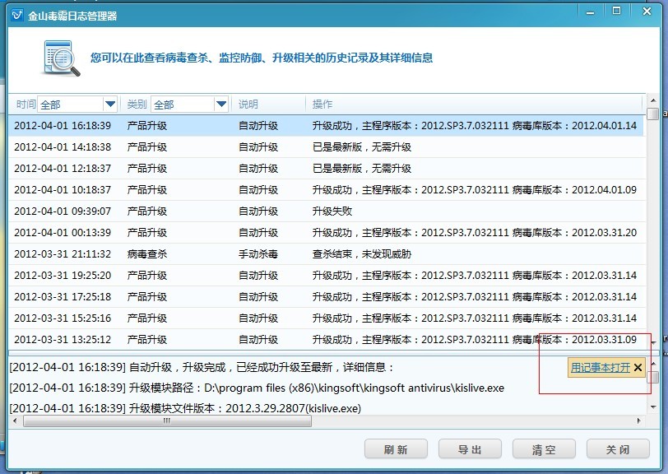Select the 升级失败 log entry at 09:39:07
Screen dimensions: 668x474
pyautogui.click(x=327, y=211)
